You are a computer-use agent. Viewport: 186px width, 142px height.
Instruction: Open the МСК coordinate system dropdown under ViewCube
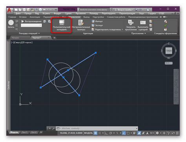[x=169, y=63]
